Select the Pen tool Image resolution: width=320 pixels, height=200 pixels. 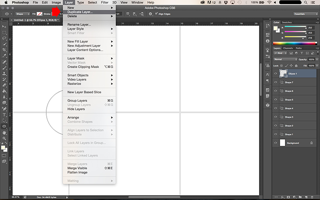pos(4,109)
